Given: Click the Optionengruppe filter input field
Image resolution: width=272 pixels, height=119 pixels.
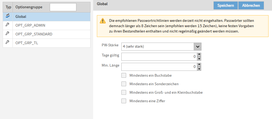Looking at the screenshot, I should (x=63, y=7).
